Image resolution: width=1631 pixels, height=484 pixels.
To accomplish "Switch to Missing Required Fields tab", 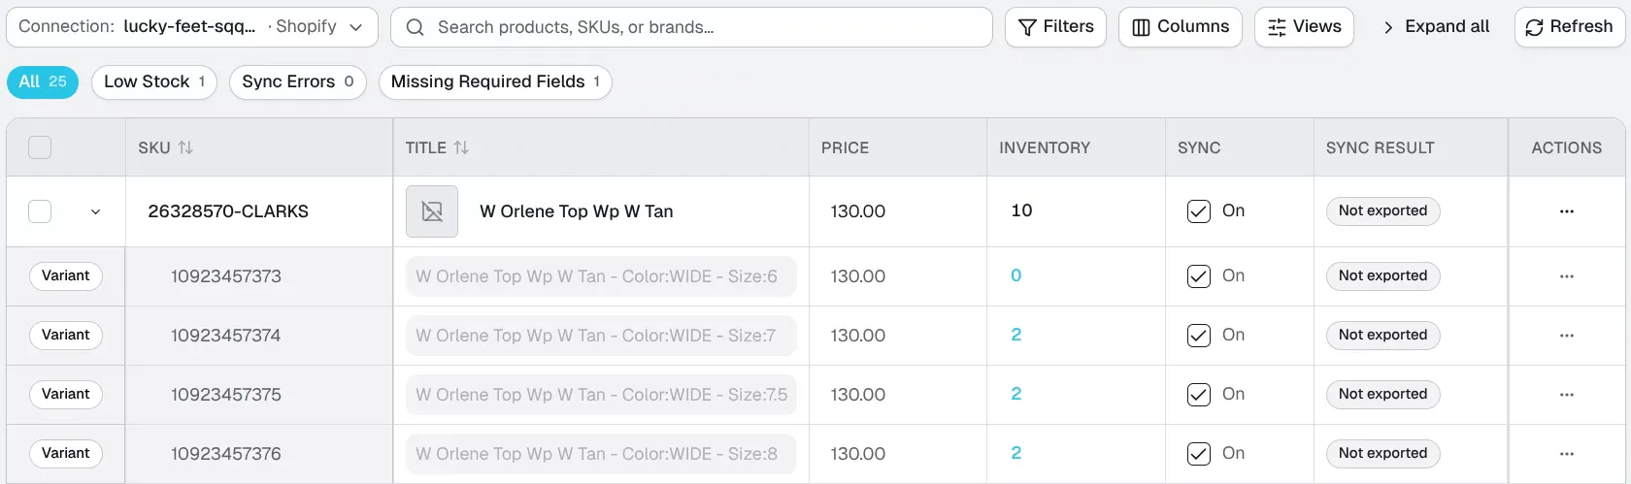I will click(495, 82).
